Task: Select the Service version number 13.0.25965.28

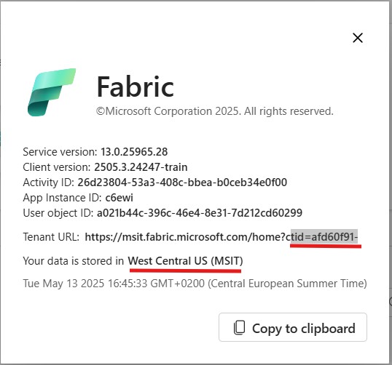Action: pyautogui.click(x=134, y=152)
